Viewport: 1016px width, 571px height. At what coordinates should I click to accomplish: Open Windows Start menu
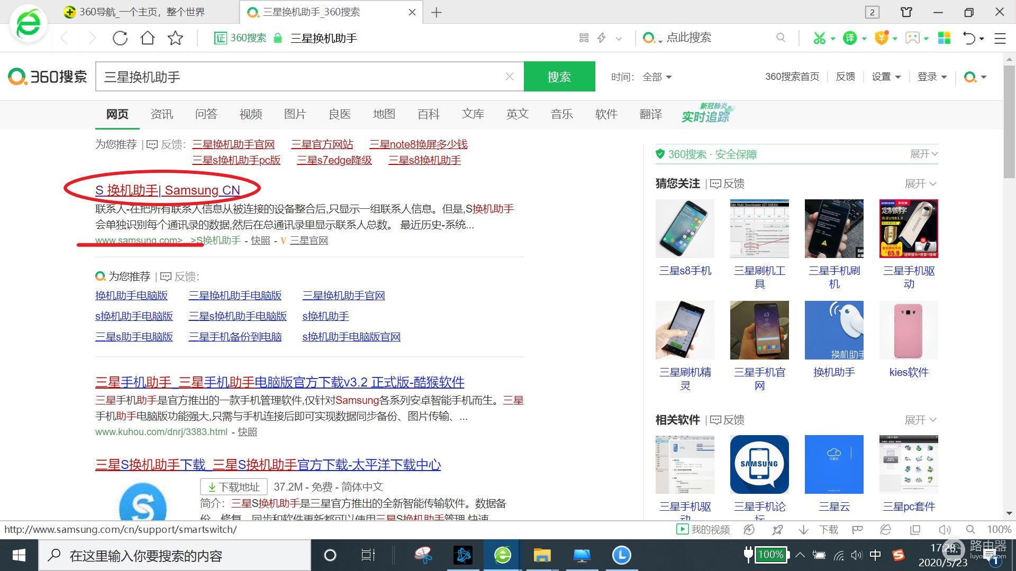click(19, 555)
